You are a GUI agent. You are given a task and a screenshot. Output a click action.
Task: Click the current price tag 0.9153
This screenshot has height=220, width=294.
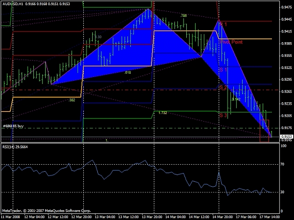click(x=286, y=137)
